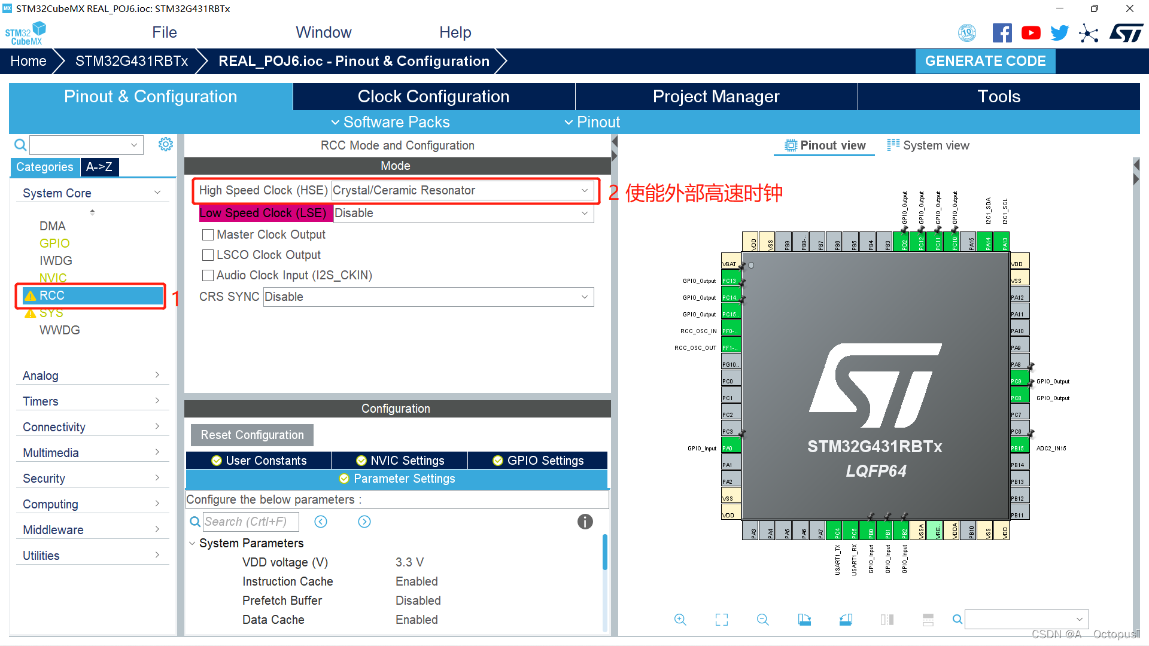Click the GENERATE CODE button

985,61
